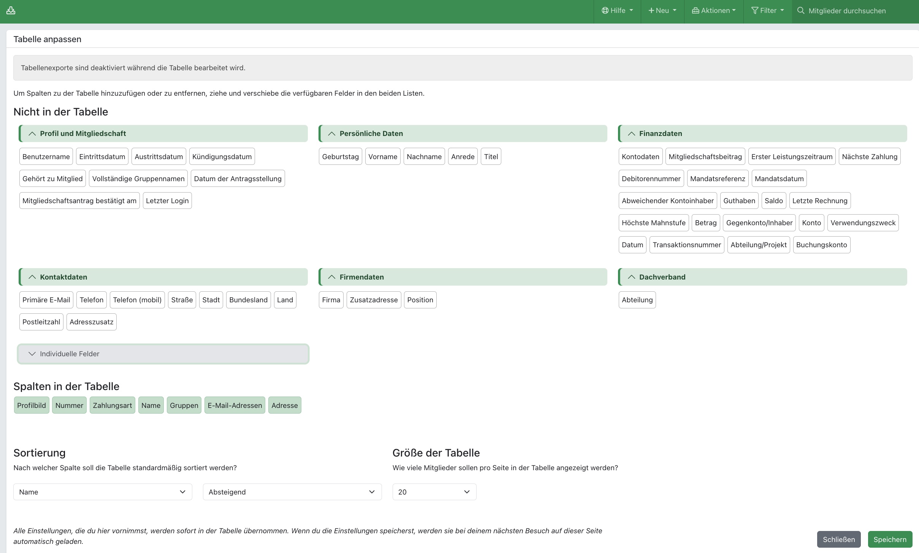Collapse the Firmendaten section

click(x=463, y=277)
